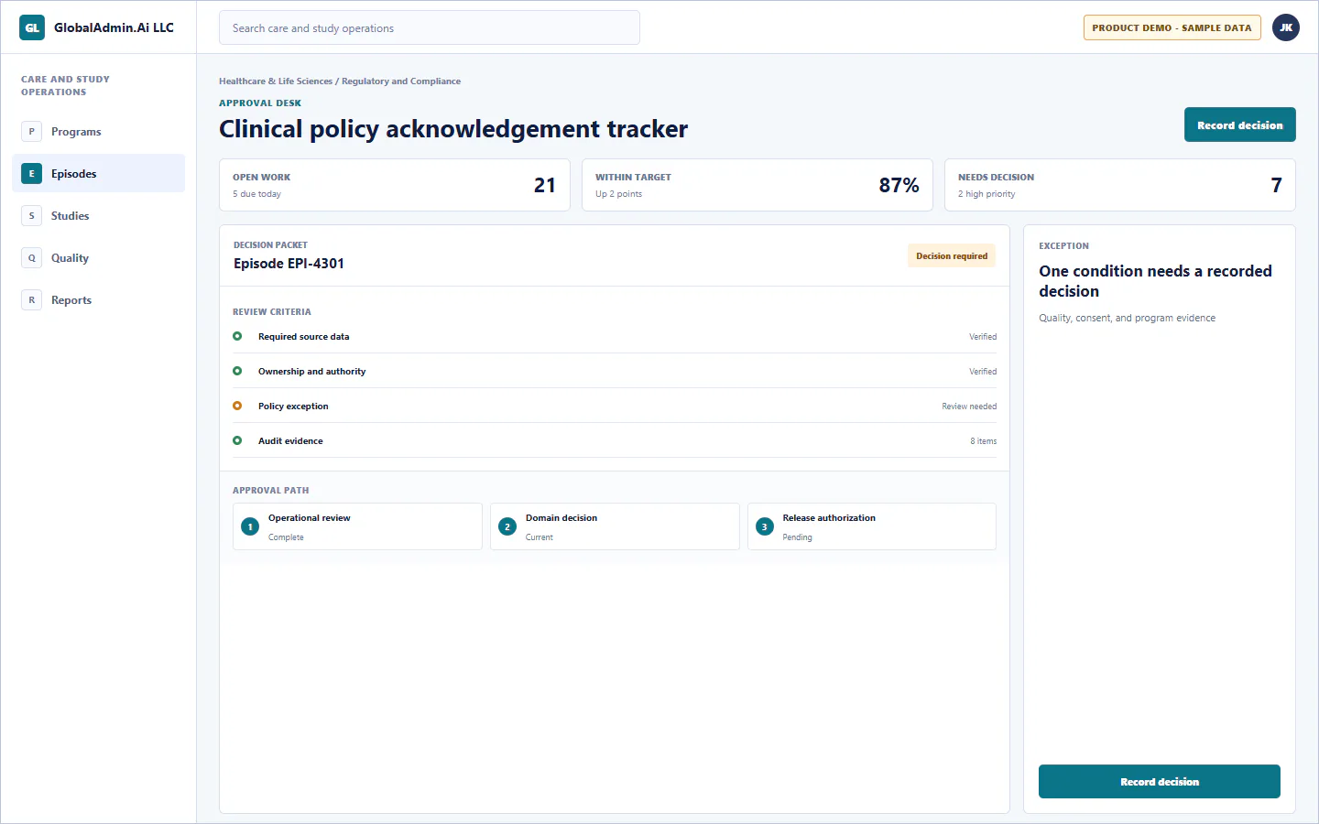Open the JK user avatar

click(1286, 27)
